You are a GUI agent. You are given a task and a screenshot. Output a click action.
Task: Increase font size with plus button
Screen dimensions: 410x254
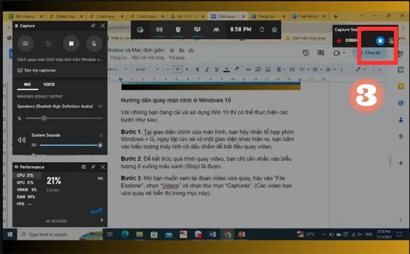pyautogui.click(x=187, y=69)
